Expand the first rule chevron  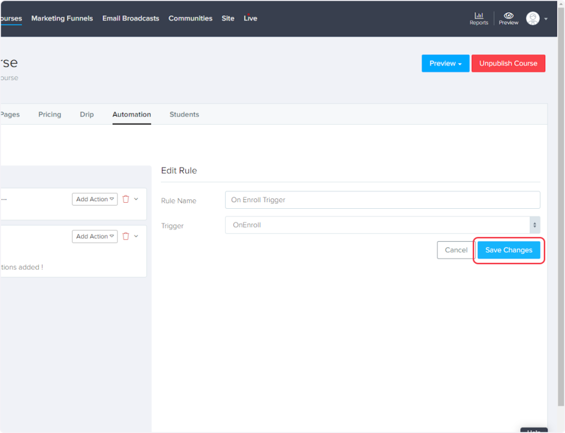click(136, 199)
